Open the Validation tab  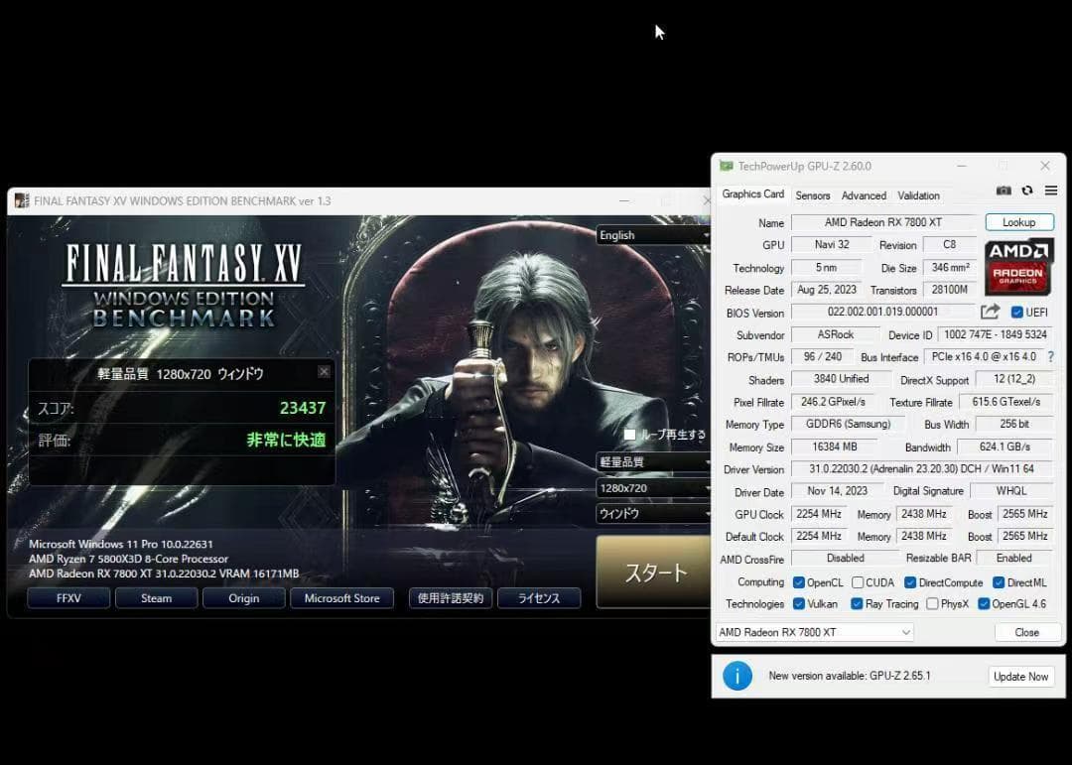918,195
